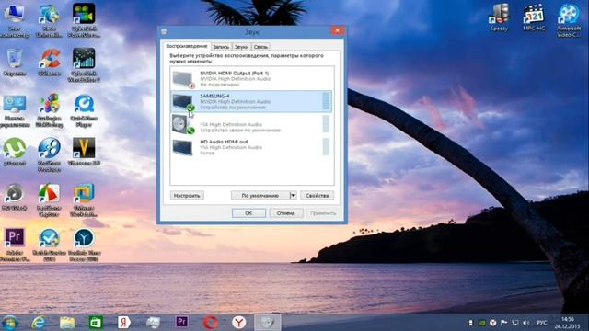Open device Свойства
This screenshot has width=589, height=331.
pyautogui.click(x=317, y=196)
